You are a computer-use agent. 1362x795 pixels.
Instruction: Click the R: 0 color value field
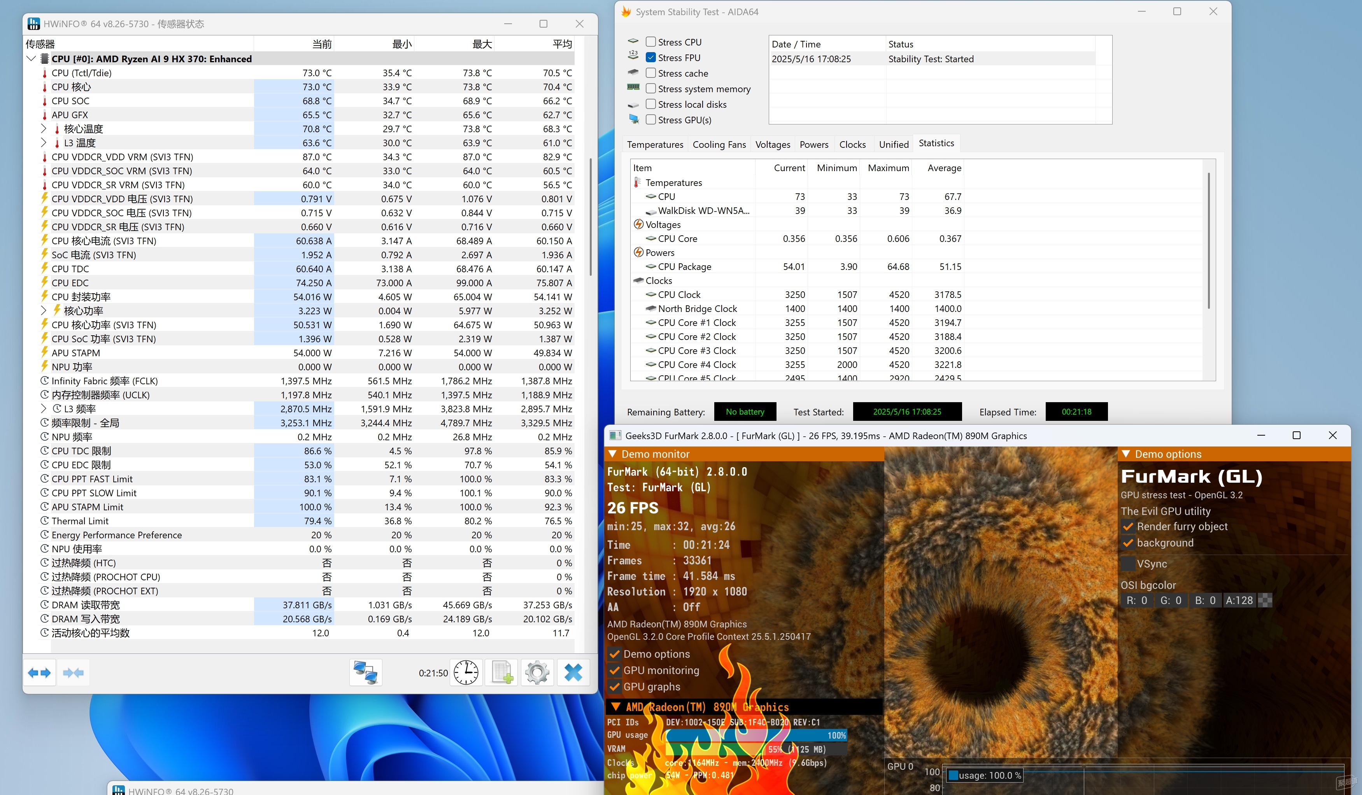(1137, 600)
